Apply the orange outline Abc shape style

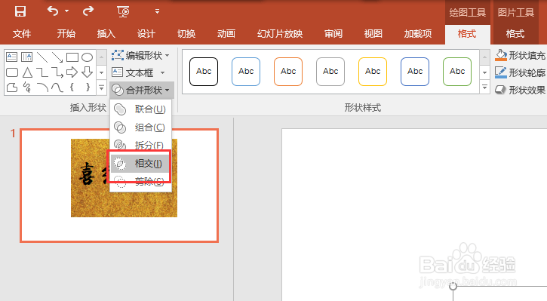pyautogui.click(x=288, y=72)
